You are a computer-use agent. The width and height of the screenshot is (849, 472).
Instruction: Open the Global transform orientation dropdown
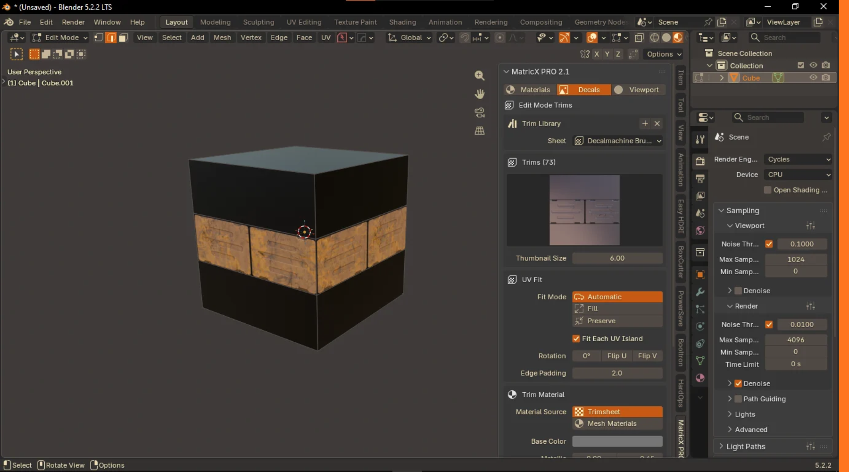click(409, 37)
